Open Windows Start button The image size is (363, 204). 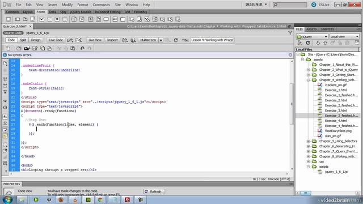coord(7,199)
